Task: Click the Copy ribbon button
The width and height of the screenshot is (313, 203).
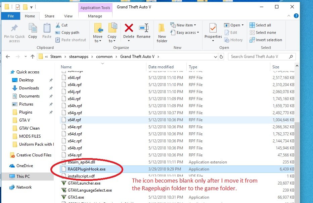Action: click(x=33, y=30)
